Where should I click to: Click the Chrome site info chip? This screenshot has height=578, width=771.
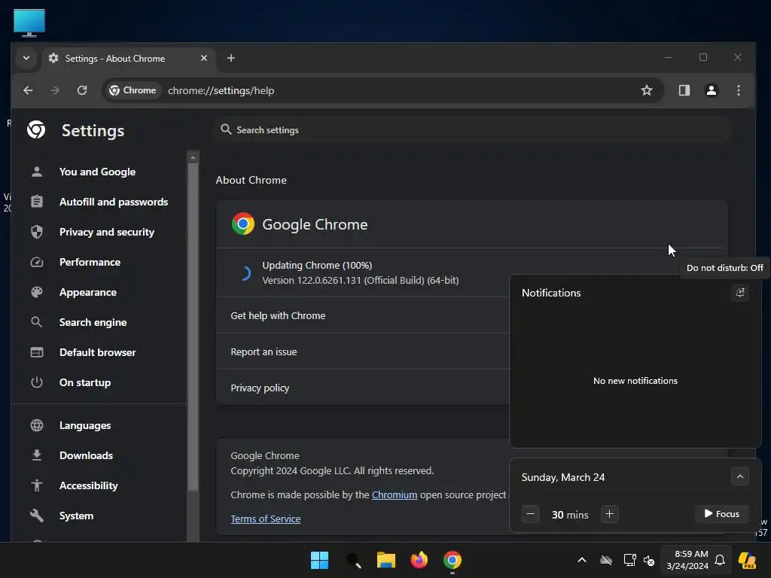(133, 90)
